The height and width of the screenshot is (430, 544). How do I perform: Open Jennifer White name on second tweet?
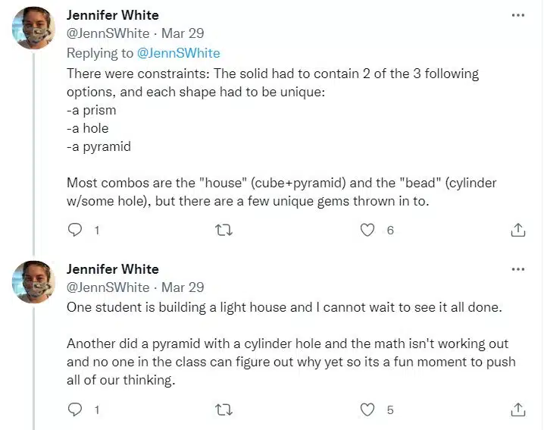coord(113,269)
